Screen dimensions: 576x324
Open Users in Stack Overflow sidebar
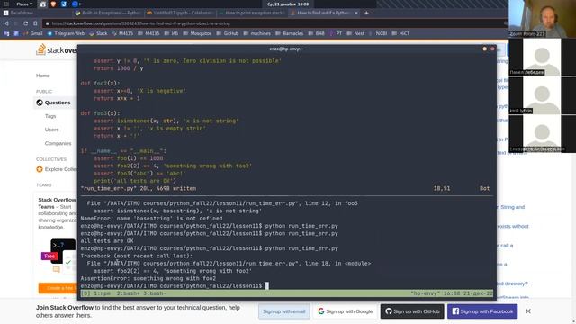point(51,130)
